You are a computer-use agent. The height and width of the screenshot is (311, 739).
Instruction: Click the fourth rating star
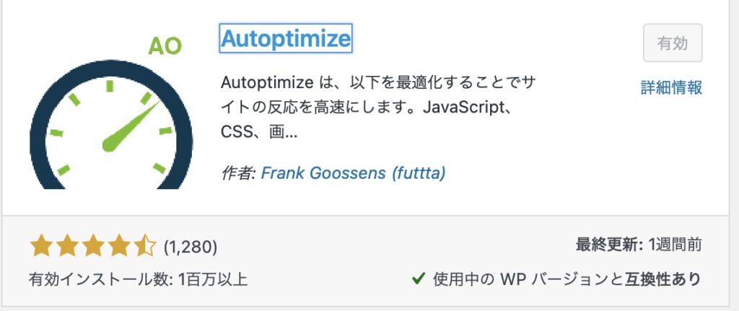tap(119, 247)
